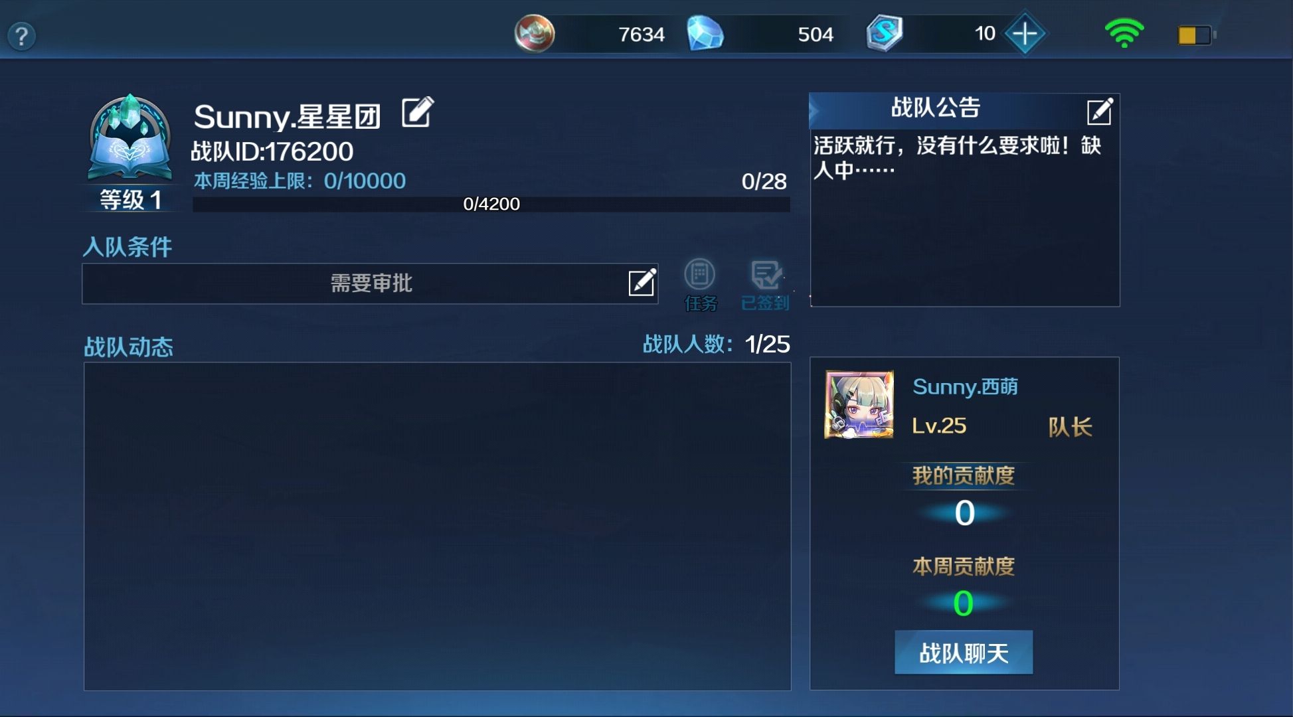Click the 需要审批 join condition field
Image resolution: width=1293 pixels, height=717 pixels.
[370, 283]
